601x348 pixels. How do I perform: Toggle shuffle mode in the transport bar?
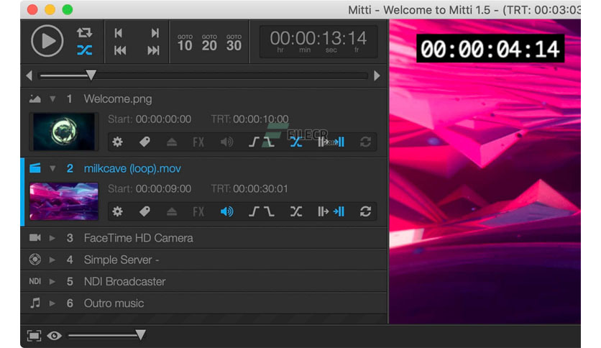pyautogui.click(x=84, y=50)
